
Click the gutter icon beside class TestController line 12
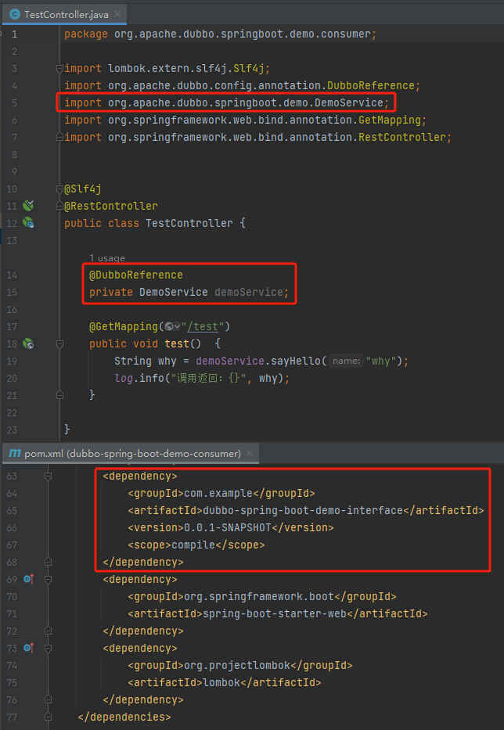(x=28, y=223)
